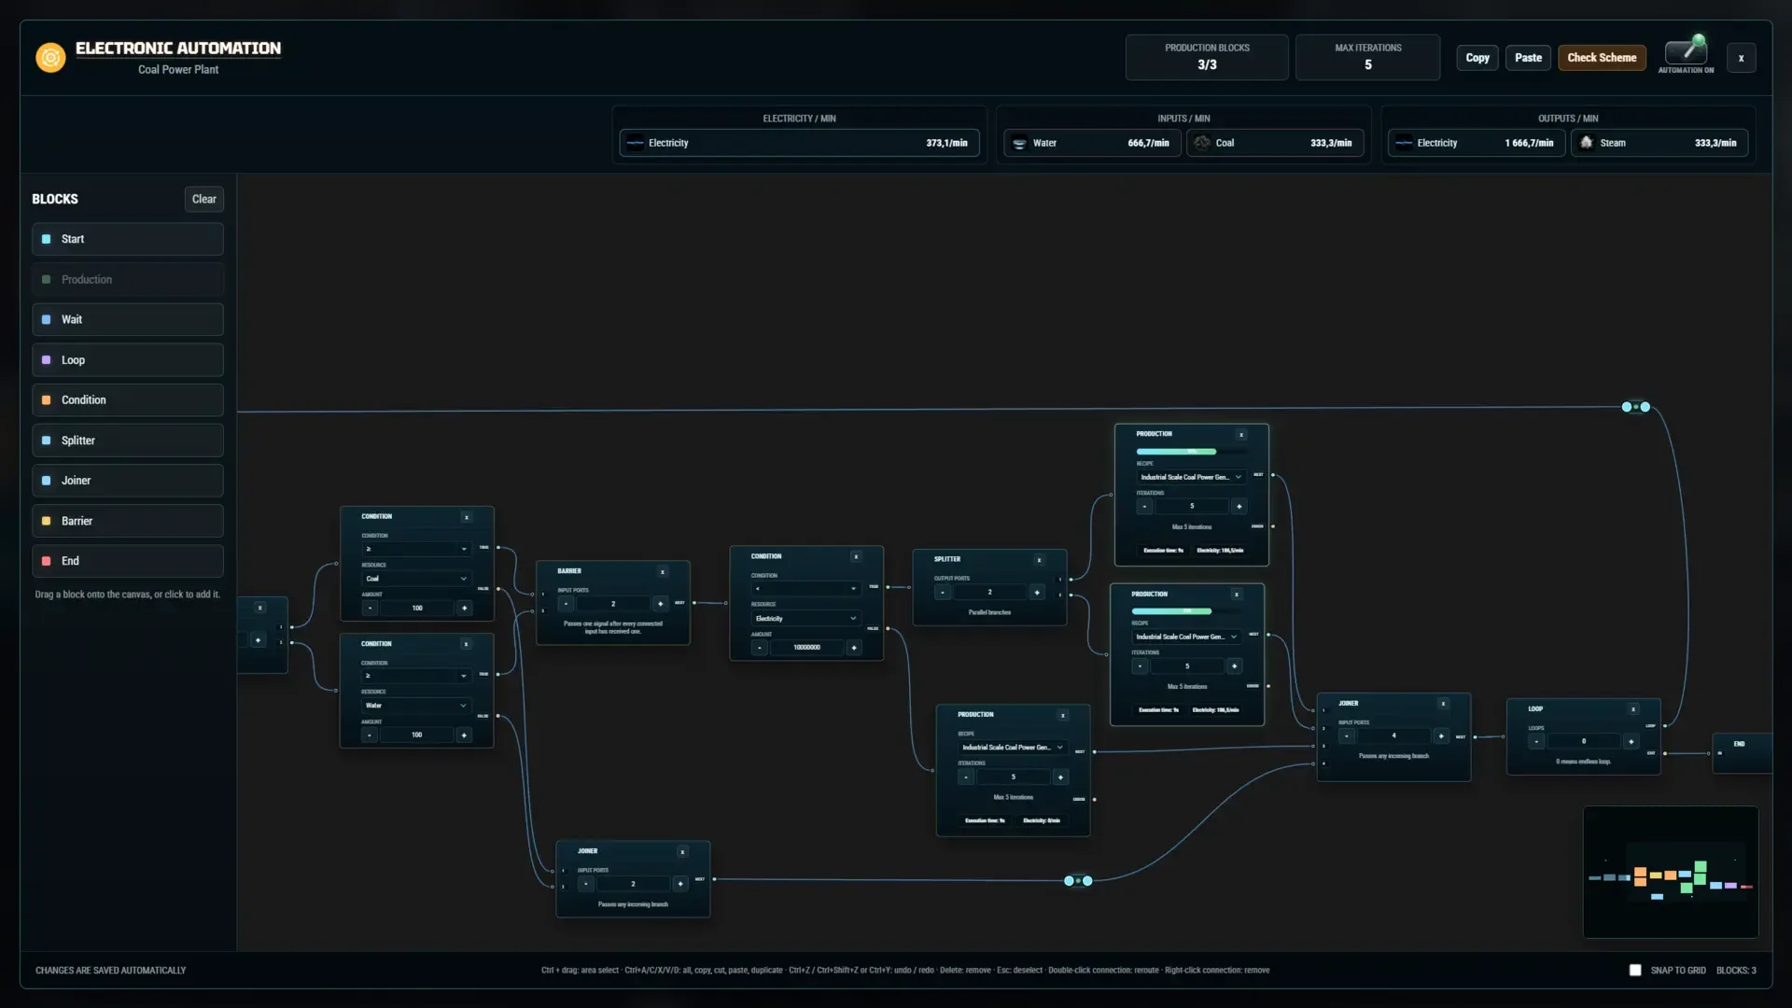The height and width of the screenshot is (1008, 1792).
Task: Click the Water input resource icon
Action: (1019, 143)
